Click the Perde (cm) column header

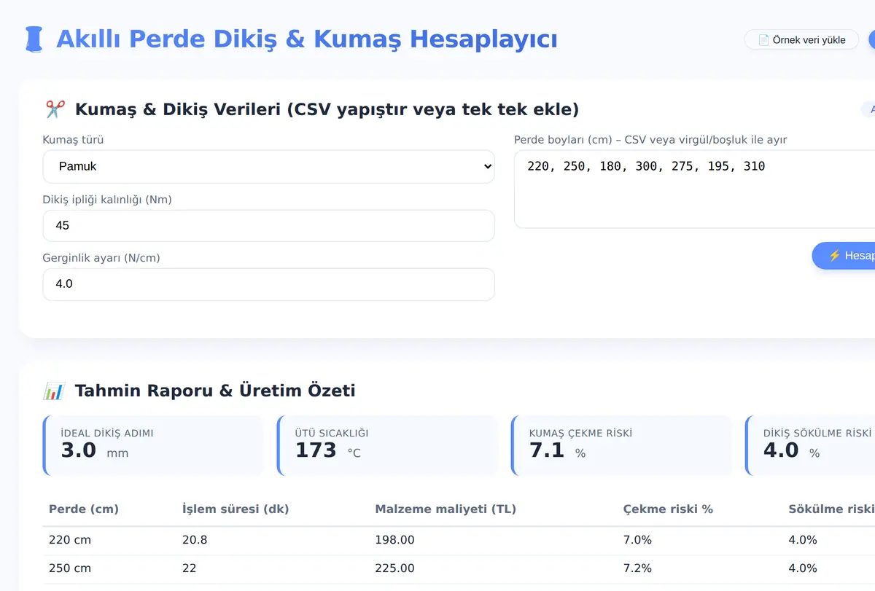[x=84, y=509]
